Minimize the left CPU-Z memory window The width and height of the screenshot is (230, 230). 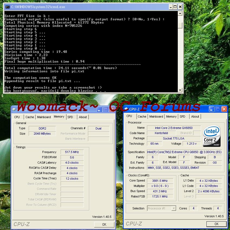coord(99,110)
